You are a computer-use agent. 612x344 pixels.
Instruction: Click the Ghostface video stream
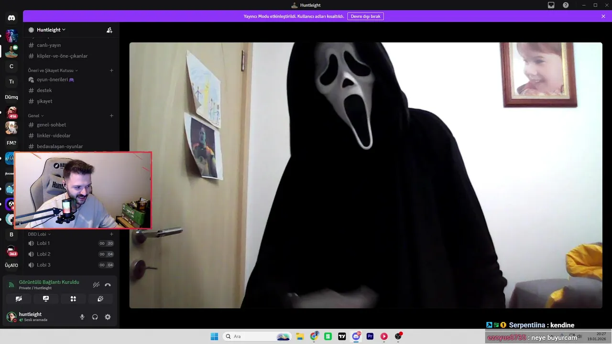coord(366,175)
